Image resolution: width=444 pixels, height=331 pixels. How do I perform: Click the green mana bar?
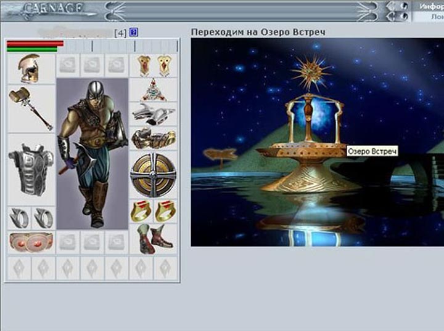pos(32,50)
